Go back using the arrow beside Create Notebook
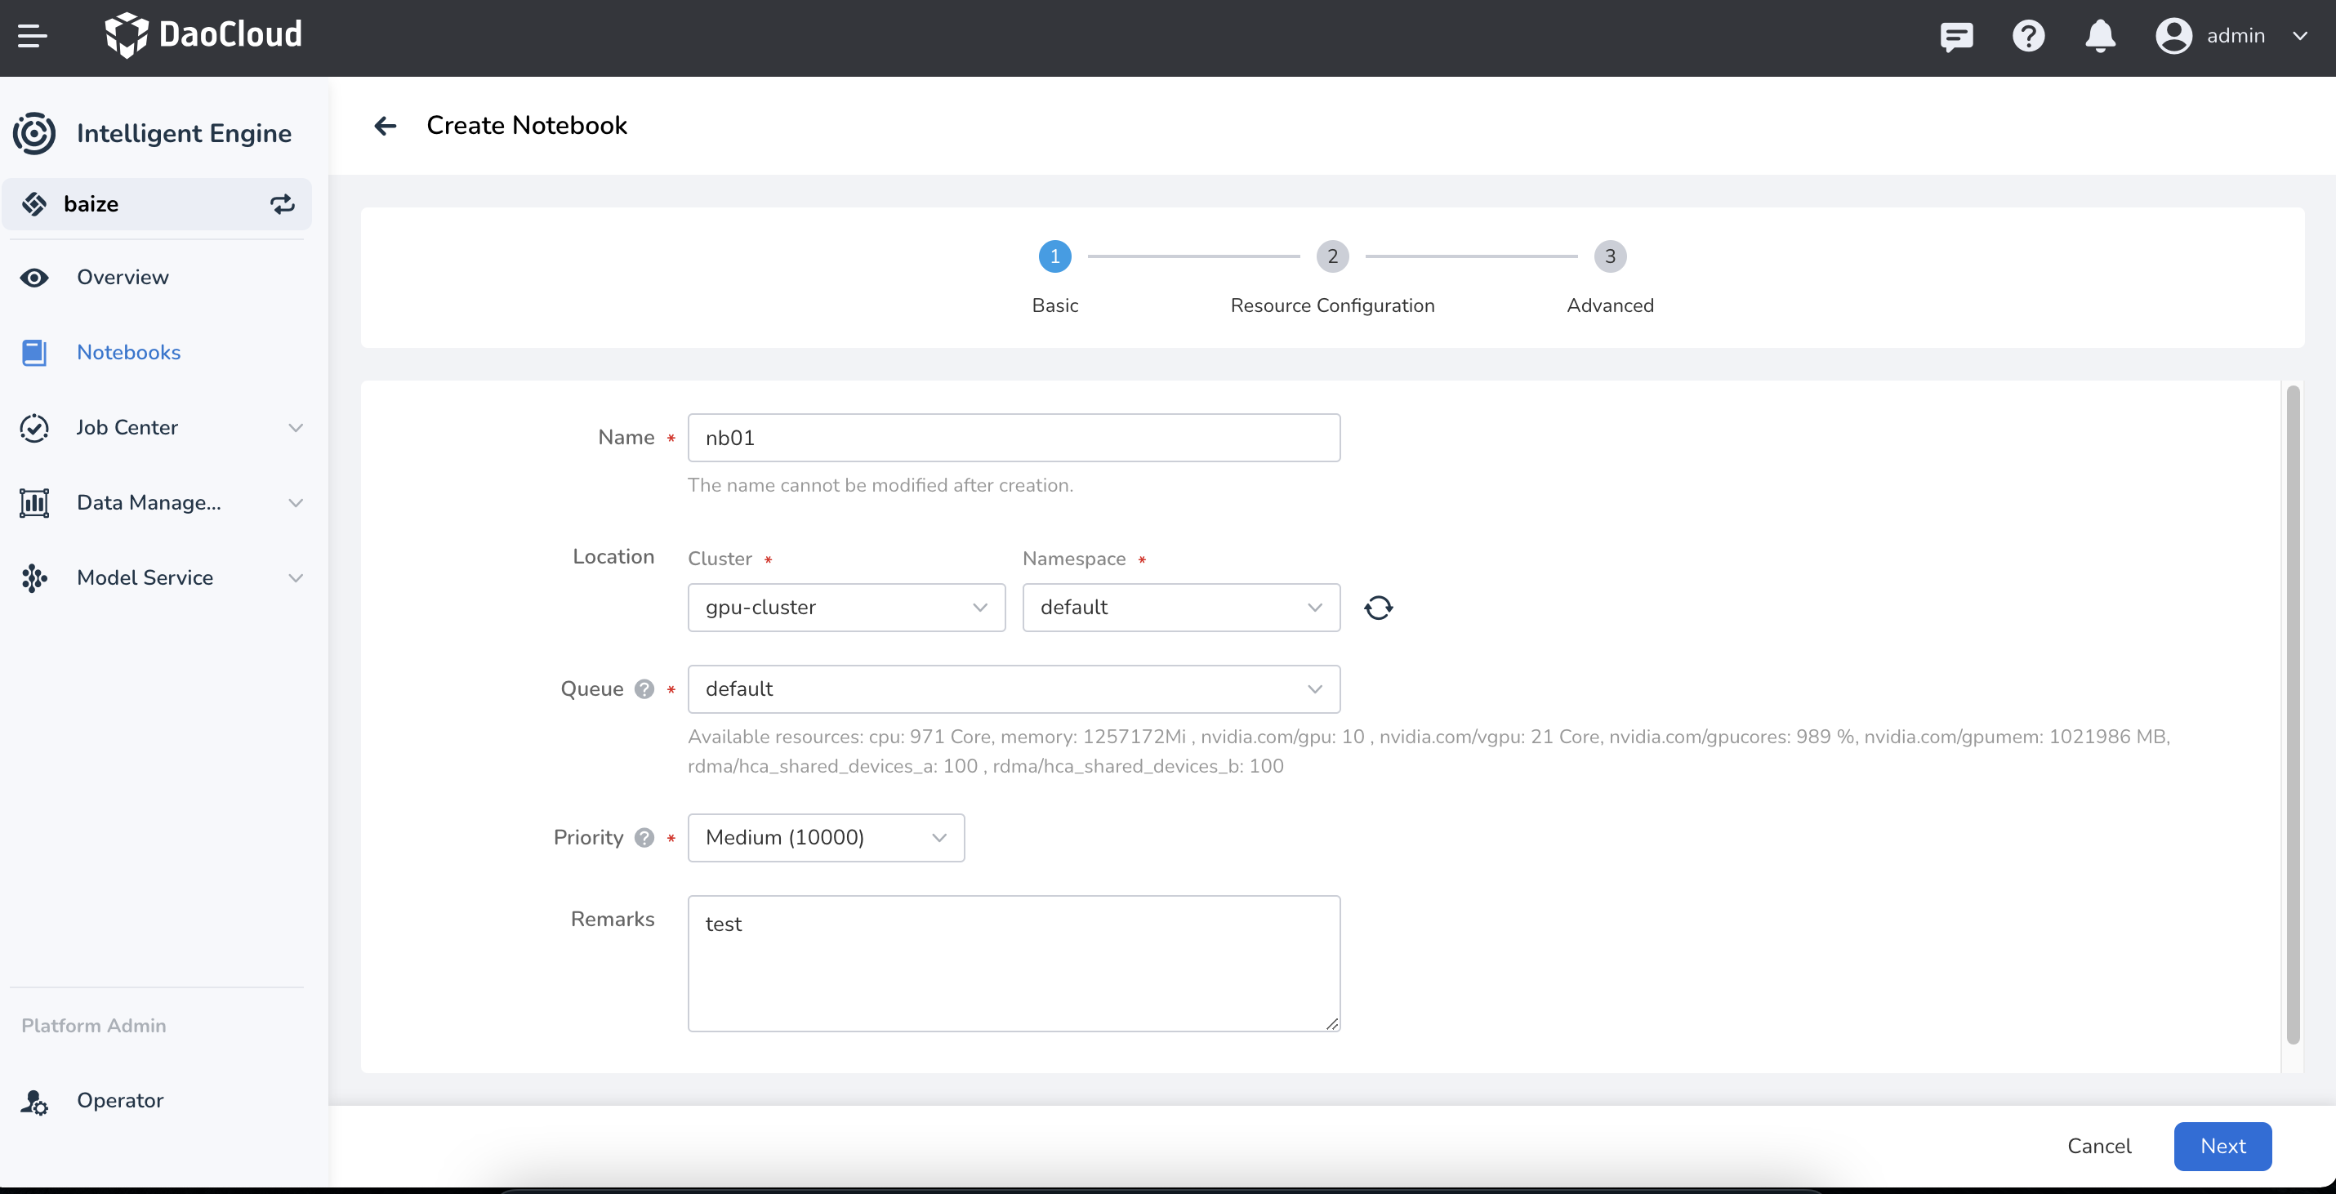This screenshot has height=1194, width=2336. point(386,126)
